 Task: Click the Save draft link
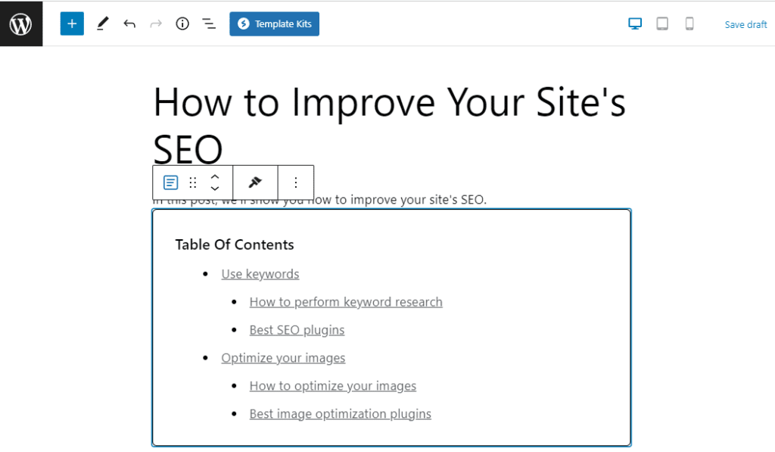(x=745, y=24)
